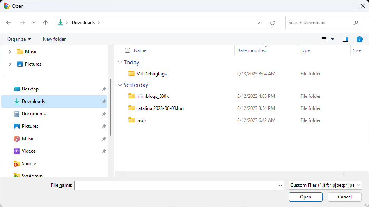Image resolution: width=369 pixels, height=207 pixels.
Task: Click the Back navigation arrow
Action: point(9,23)
